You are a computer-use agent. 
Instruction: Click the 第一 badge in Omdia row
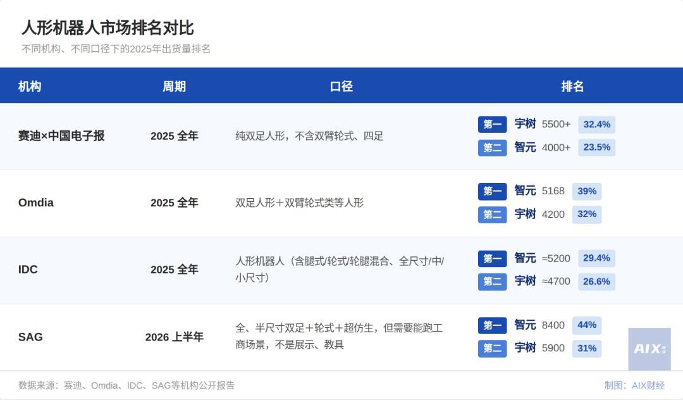[x=492, y=191]
